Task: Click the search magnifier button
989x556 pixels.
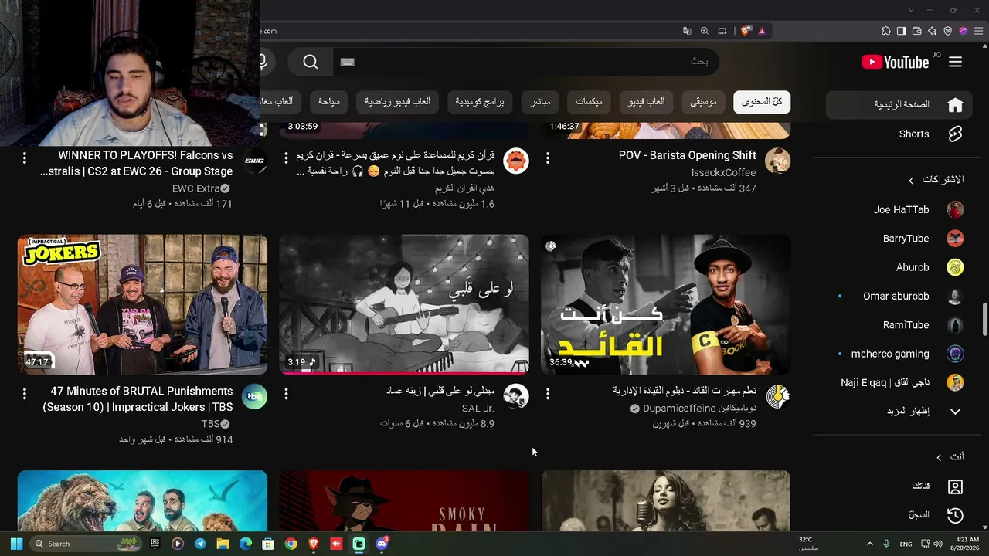Action: pos(311,62)
